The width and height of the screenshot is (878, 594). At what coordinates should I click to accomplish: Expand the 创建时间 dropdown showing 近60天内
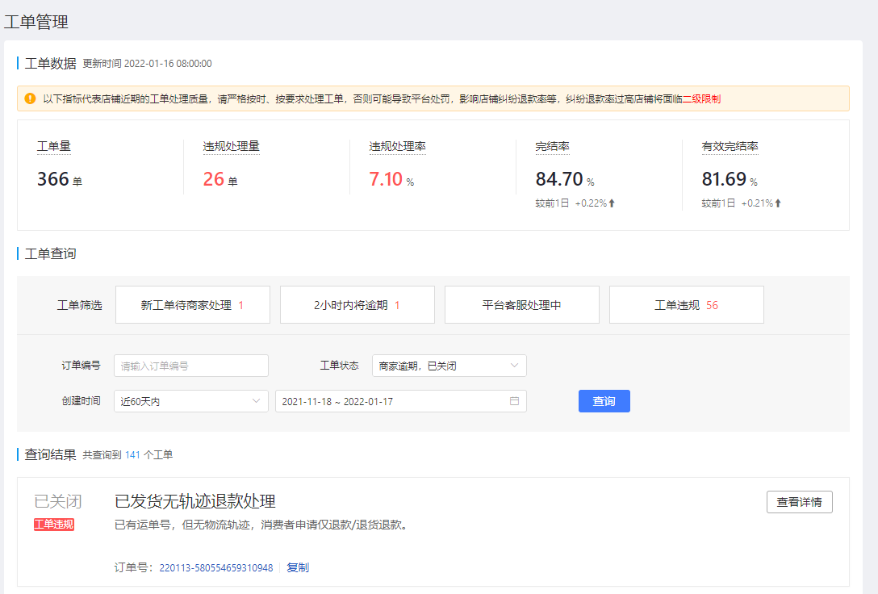coord(190,401)
